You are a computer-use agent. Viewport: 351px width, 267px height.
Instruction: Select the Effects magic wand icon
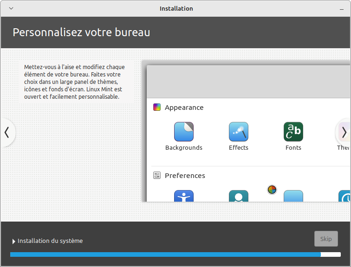238,132
